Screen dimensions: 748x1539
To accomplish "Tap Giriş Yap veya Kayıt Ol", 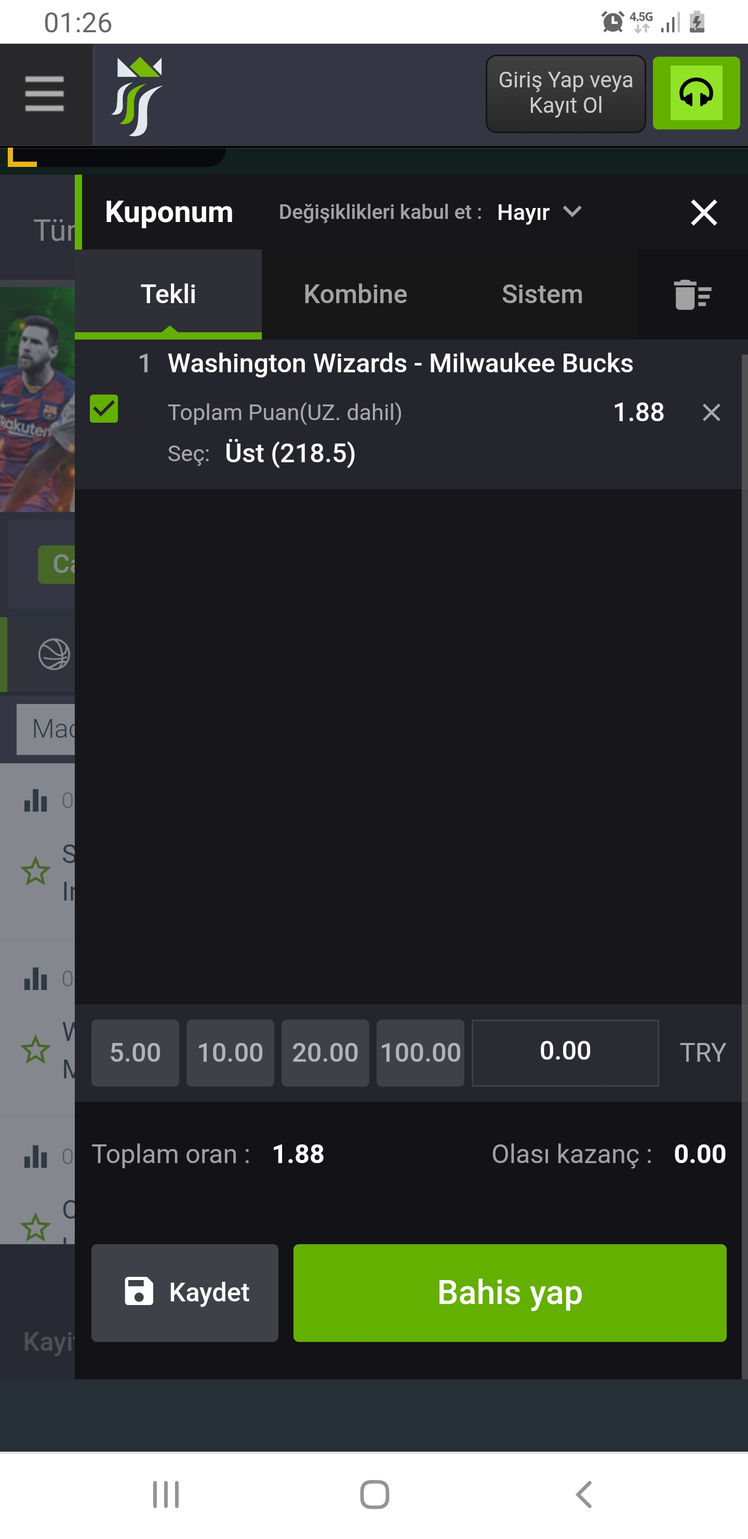I will coord(565,93).
